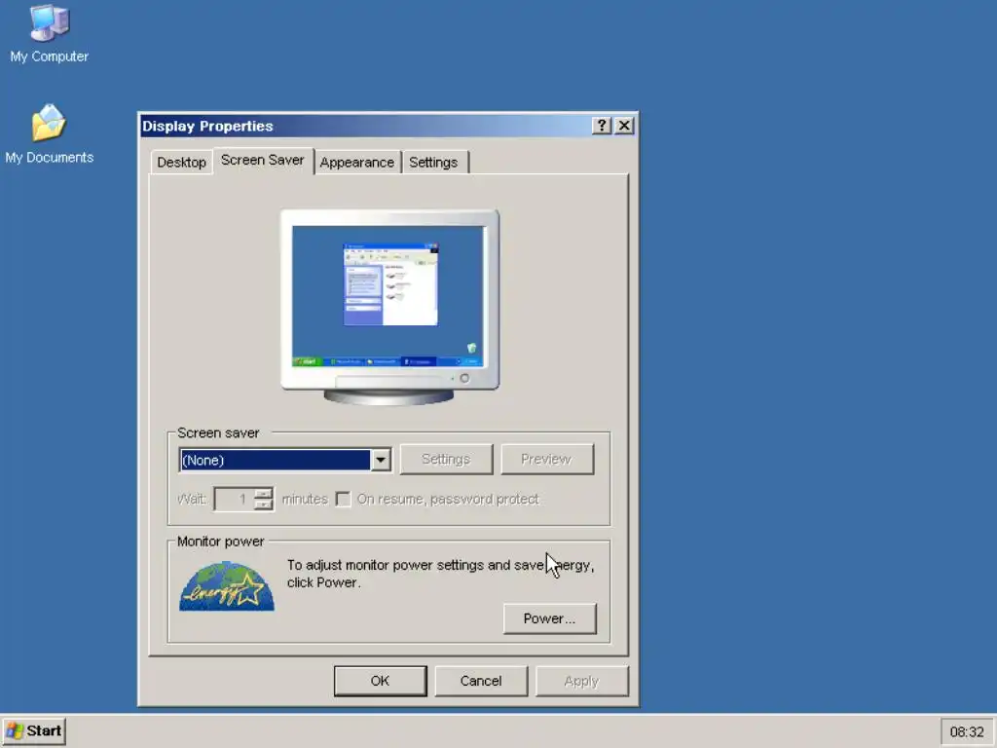The image size is (997, 748).
Task: Click the Preview button
Action: (547, 460)
